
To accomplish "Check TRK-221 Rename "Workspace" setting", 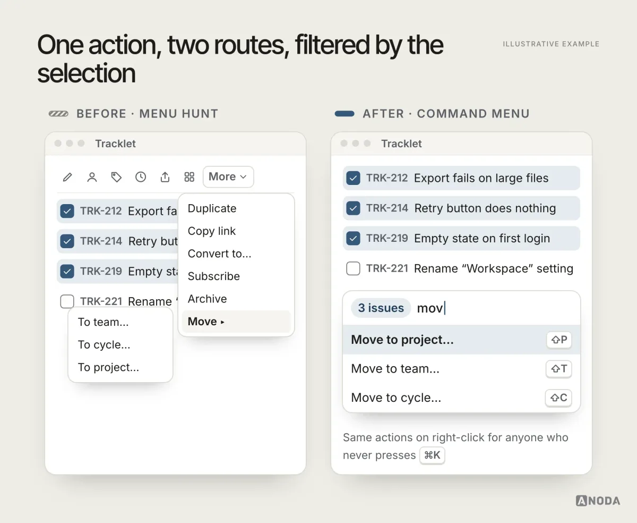I will pos(353,269).
